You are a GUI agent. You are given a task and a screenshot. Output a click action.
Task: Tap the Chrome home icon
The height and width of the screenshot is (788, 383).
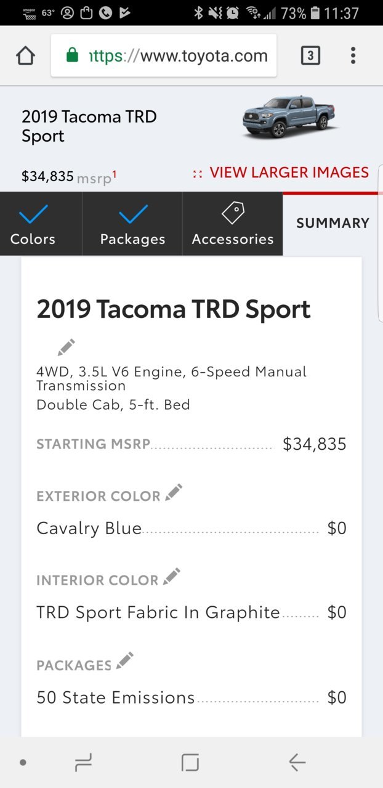coord(25,55)
